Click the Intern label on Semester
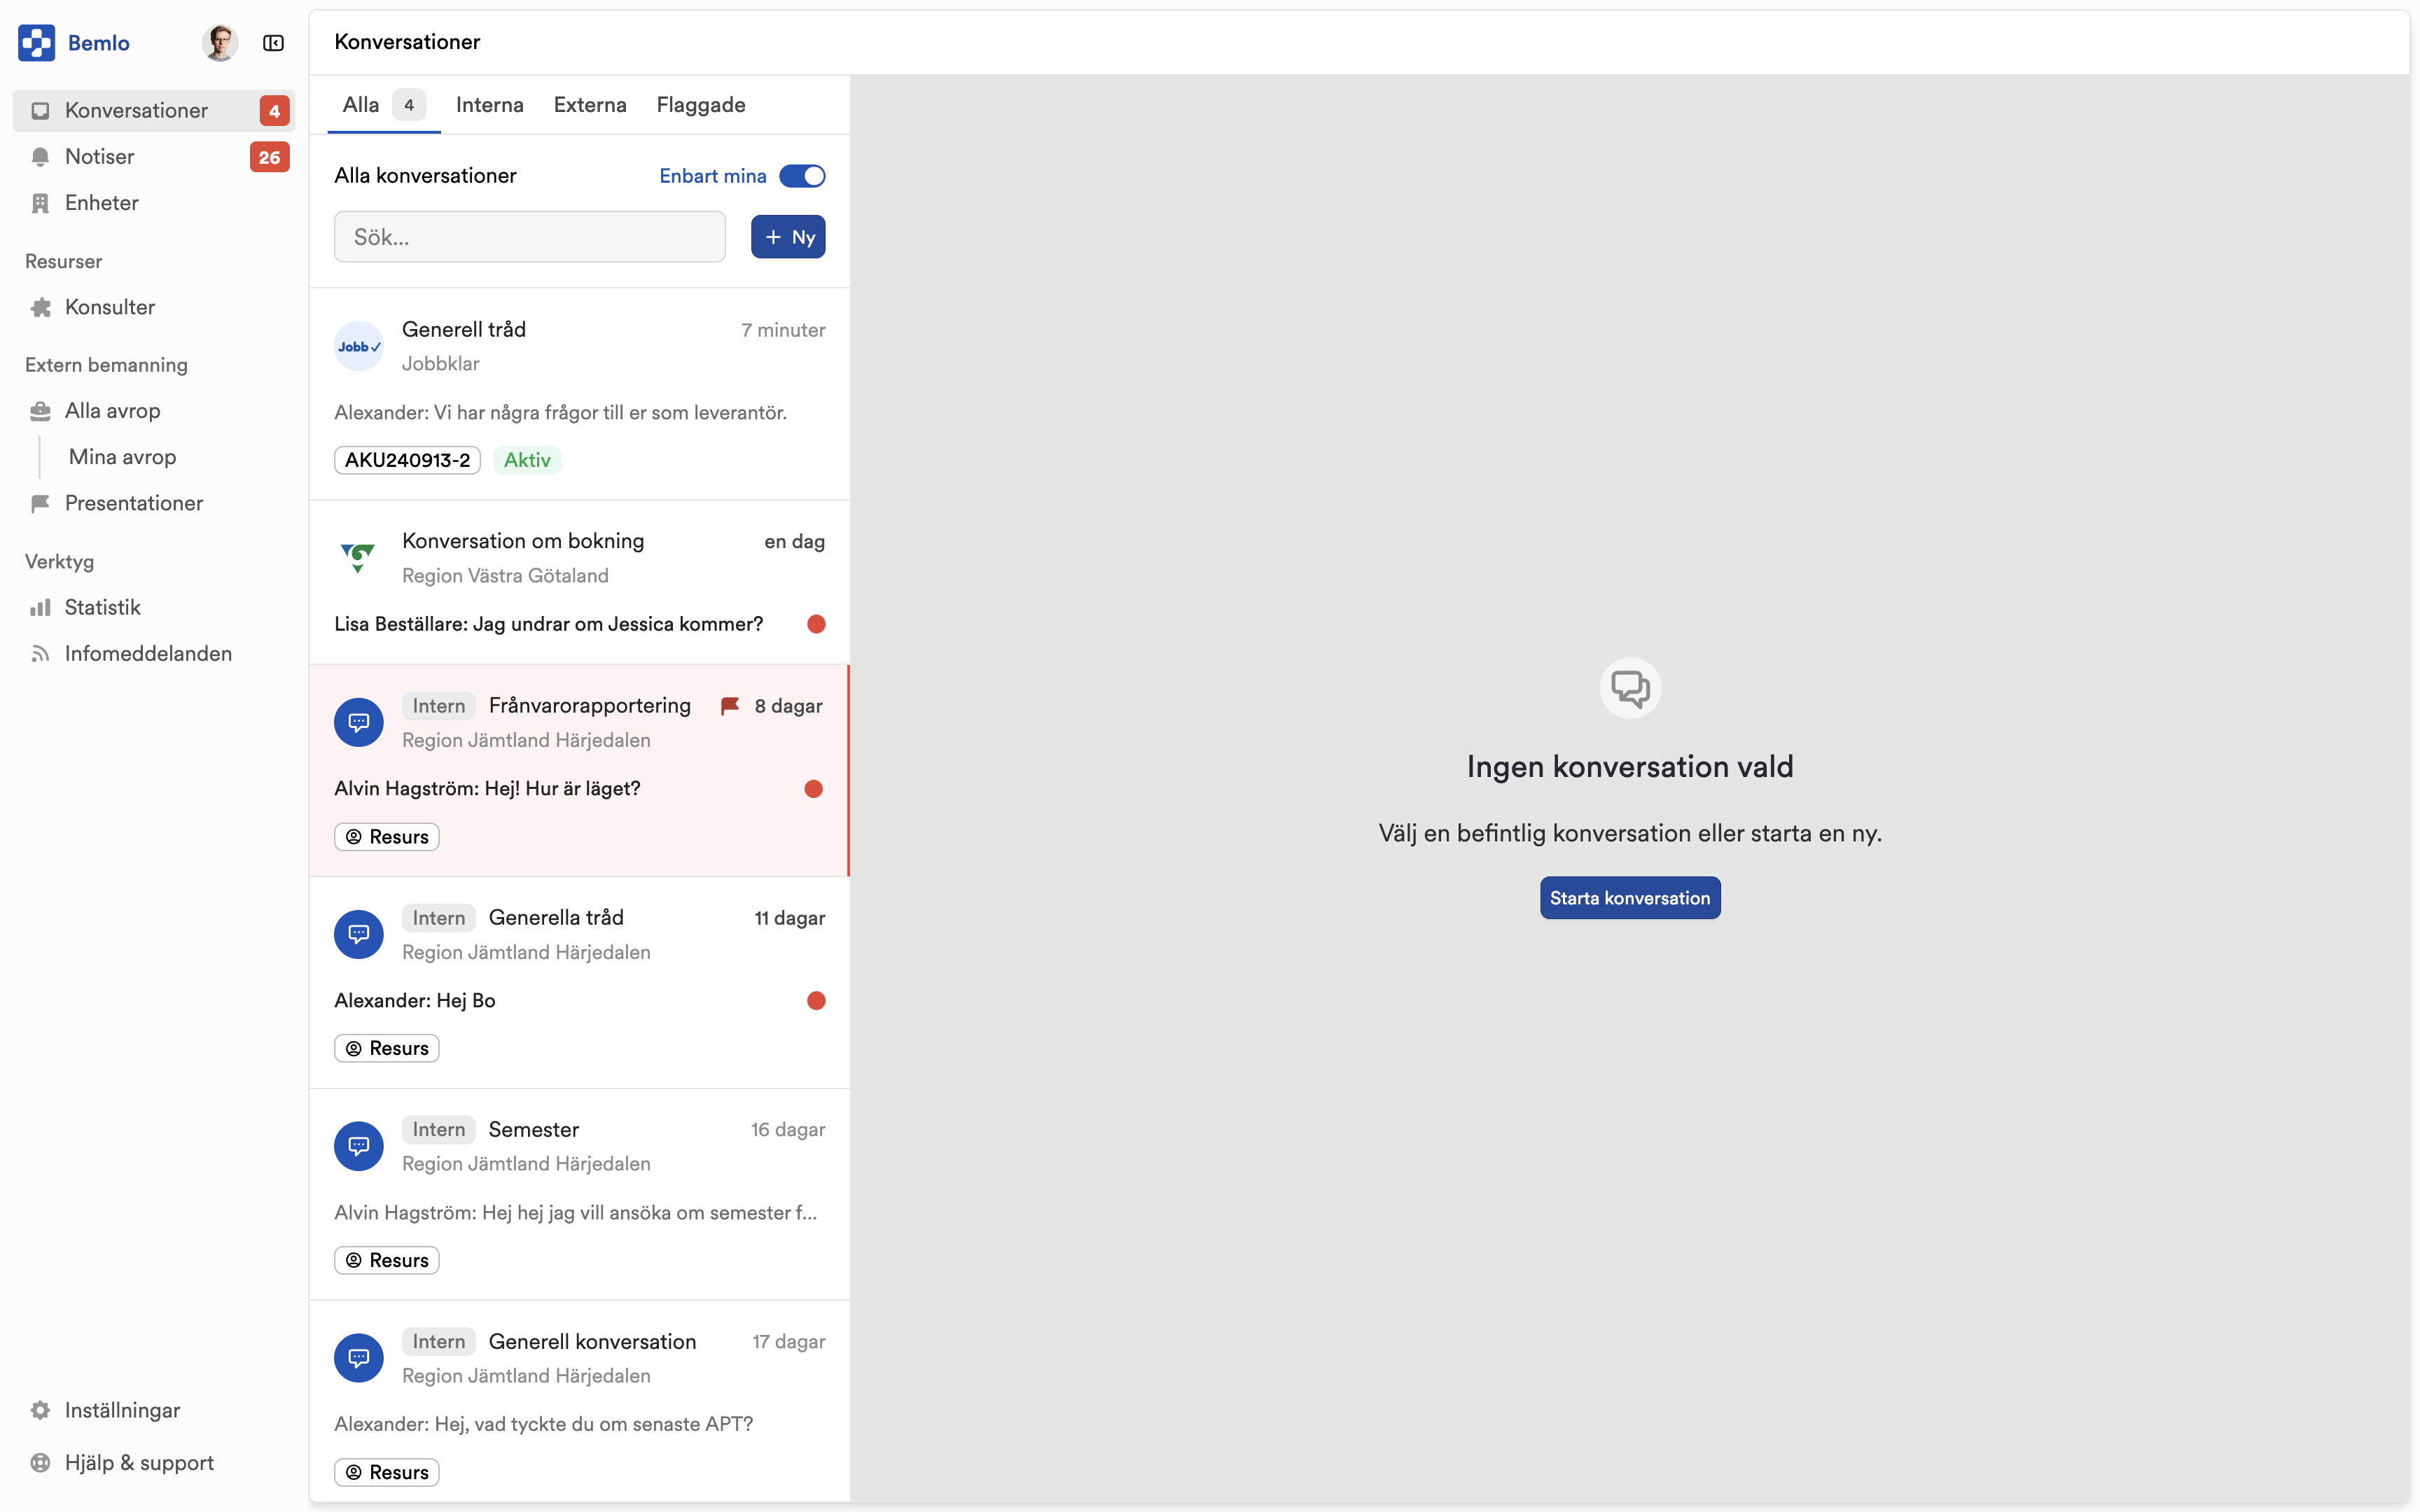Screen dimensions: 2420x1512 [x=439, y=1130]
